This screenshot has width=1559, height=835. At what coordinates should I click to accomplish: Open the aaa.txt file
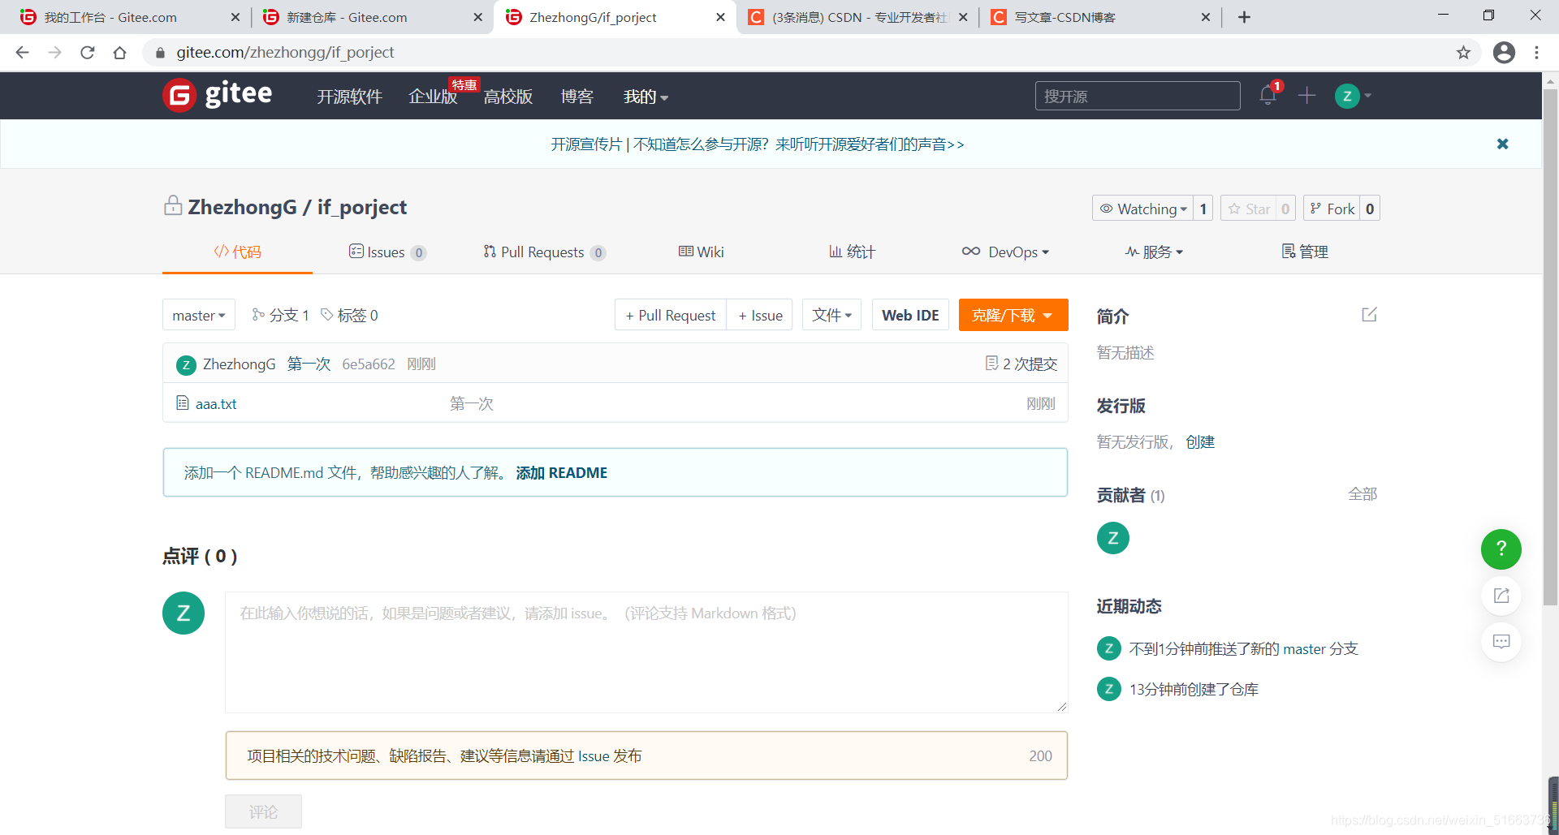pos(216,403)
